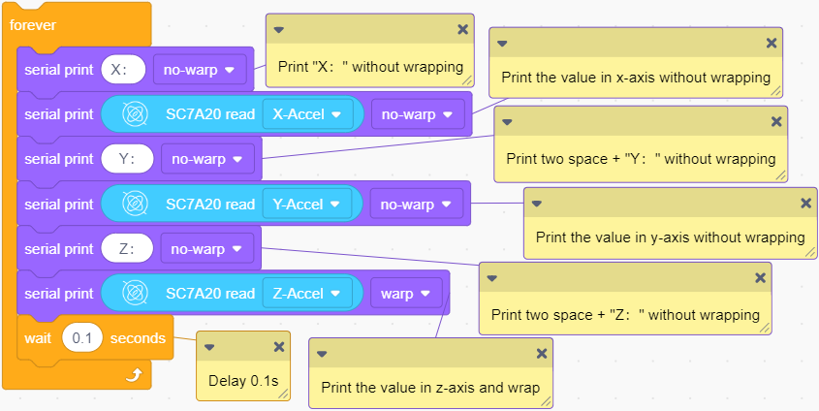Edit the wait 0.1 seconds value field
819x411 pixels.
pos(82,338)
